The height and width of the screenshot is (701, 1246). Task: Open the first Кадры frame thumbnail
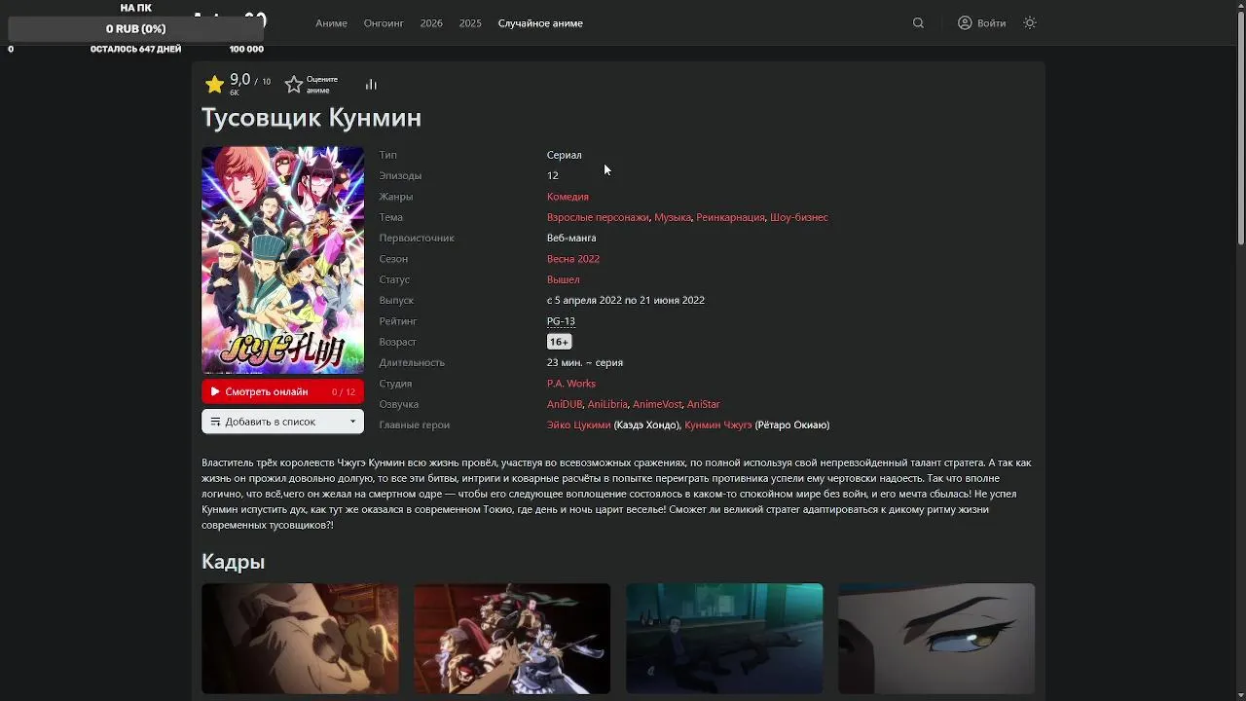tap(300, 639)
